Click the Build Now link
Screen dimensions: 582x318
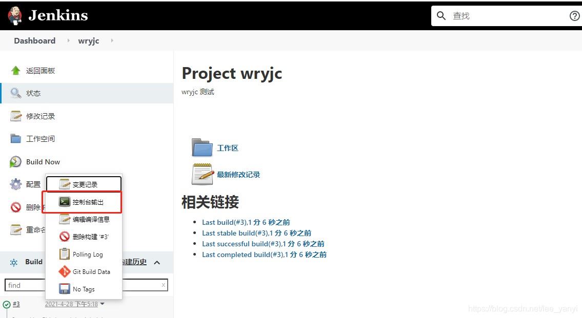point(43,162)
